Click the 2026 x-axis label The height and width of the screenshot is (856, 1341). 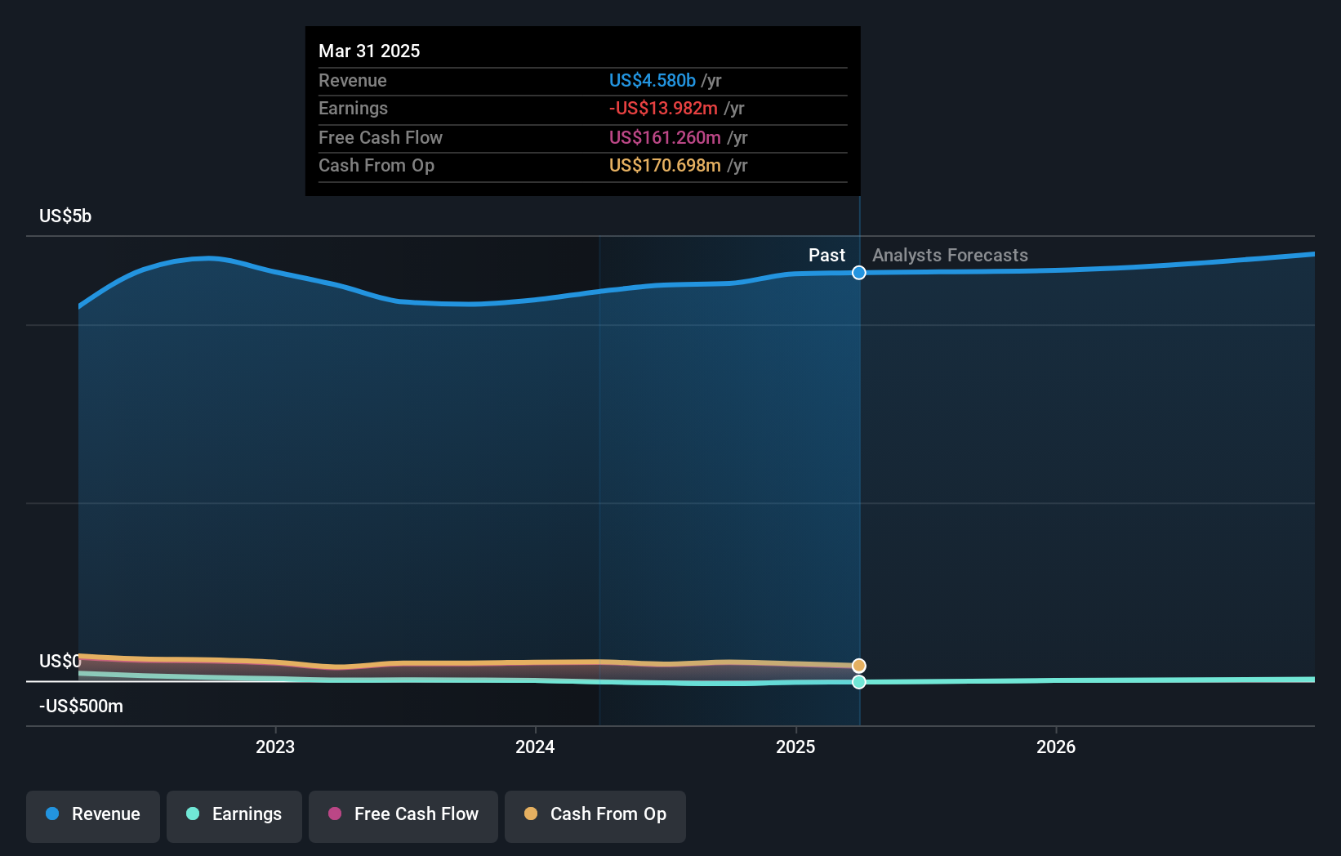(x=1056, y=747)
